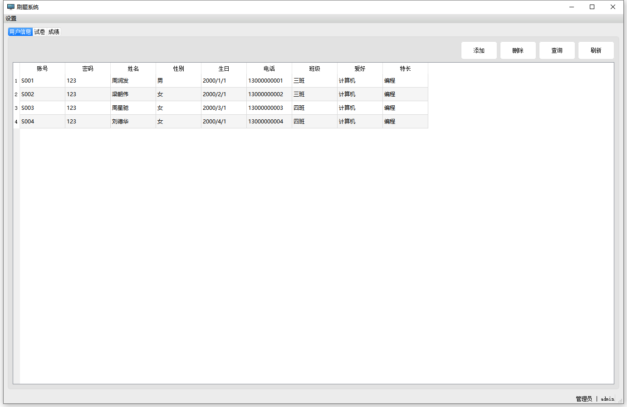Click the 添加 button

click(x=479, y=50)
